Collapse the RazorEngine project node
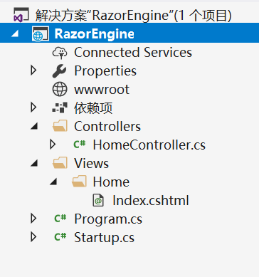The height and width of the screenshot is (277, 259). tap(15, 33)
